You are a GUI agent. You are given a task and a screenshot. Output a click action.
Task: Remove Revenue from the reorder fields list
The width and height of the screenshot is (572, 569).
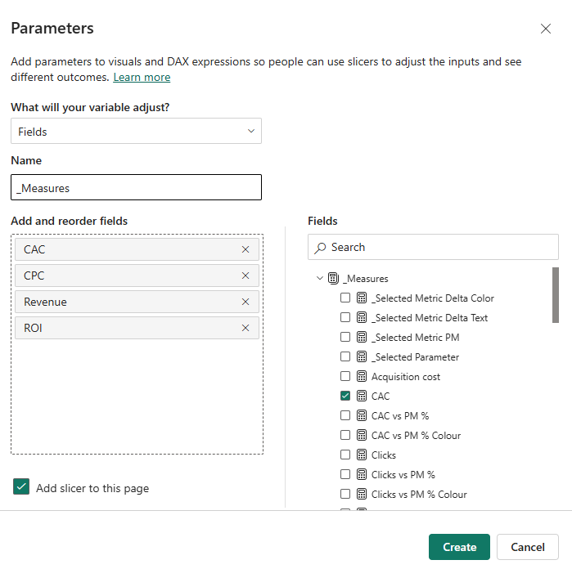click(245, 302)
